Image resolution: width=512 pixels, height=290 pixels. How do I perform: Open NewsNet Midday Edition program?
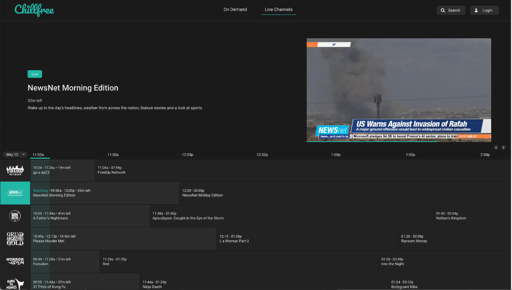[x=345, y=193]
